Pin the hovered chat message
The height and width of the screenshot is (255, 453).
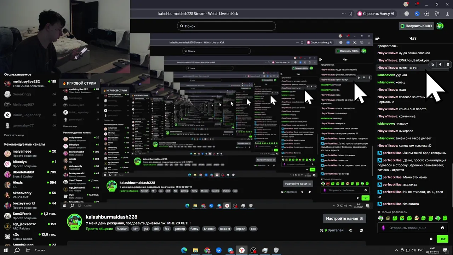pos(440,64)
